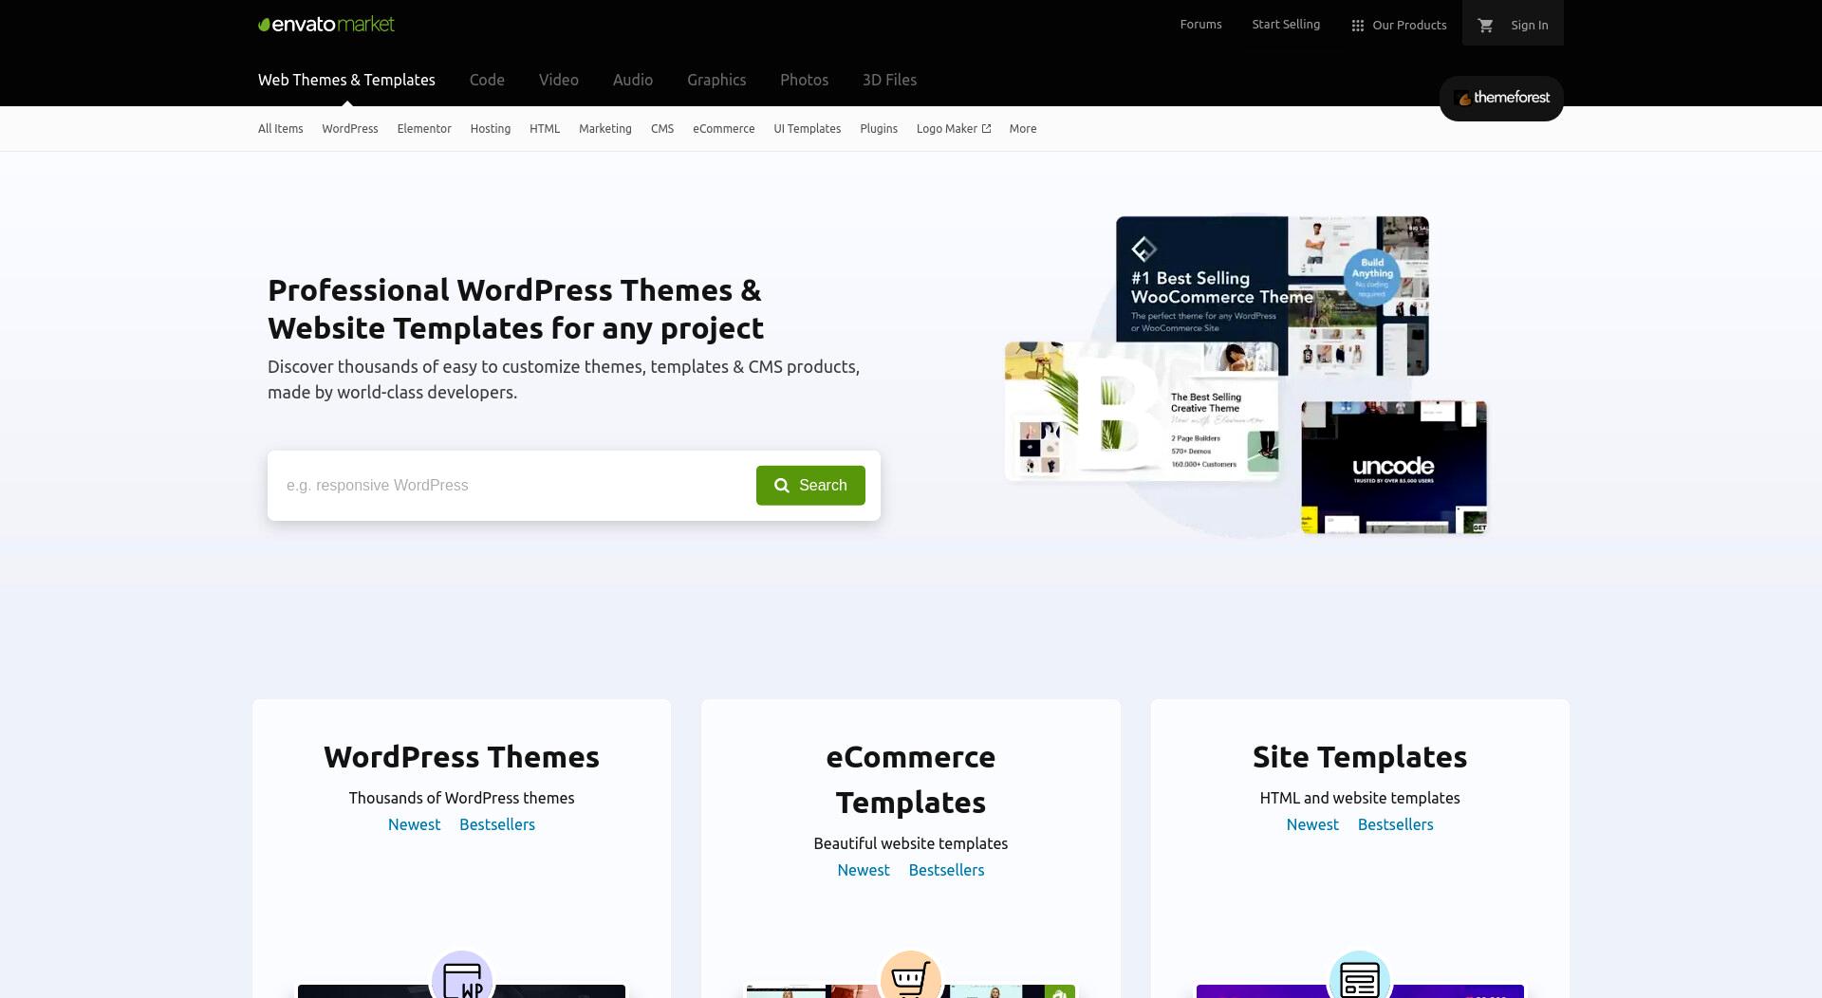Click the Envato Market logo
1822x998 pixels.
click(x=326, y=25)
